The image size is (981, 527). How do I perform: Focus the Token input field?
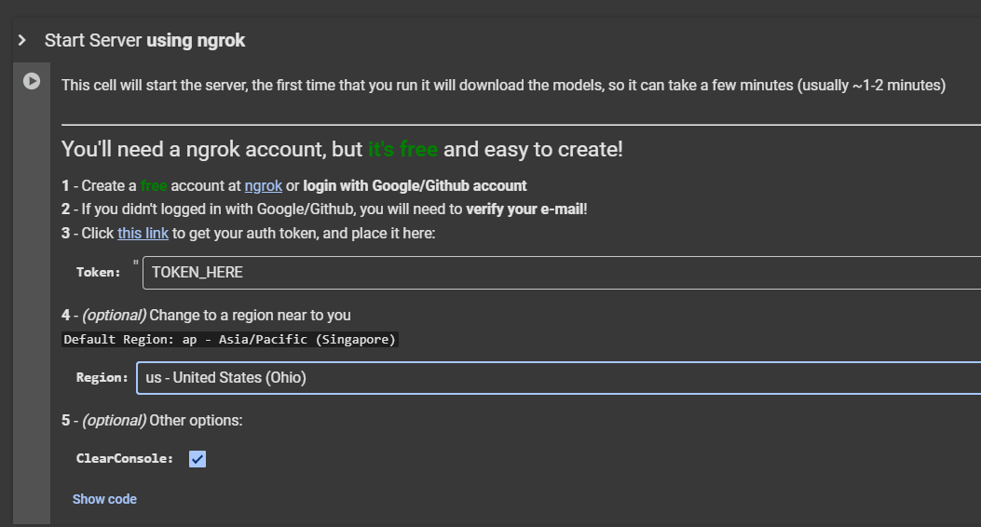[x=559, y=273]
